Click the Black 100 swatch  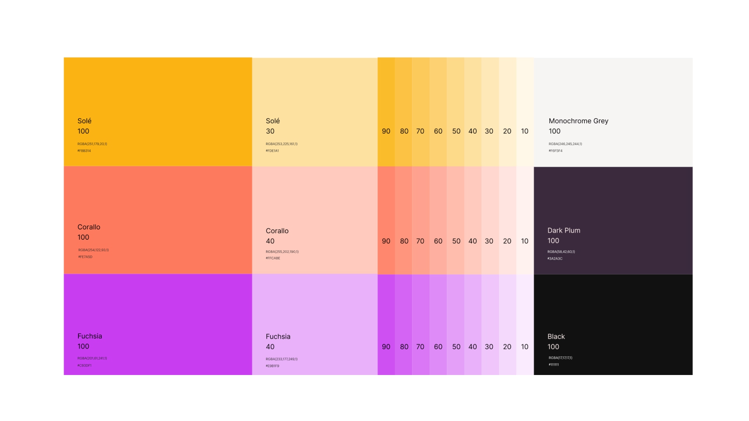613,324
